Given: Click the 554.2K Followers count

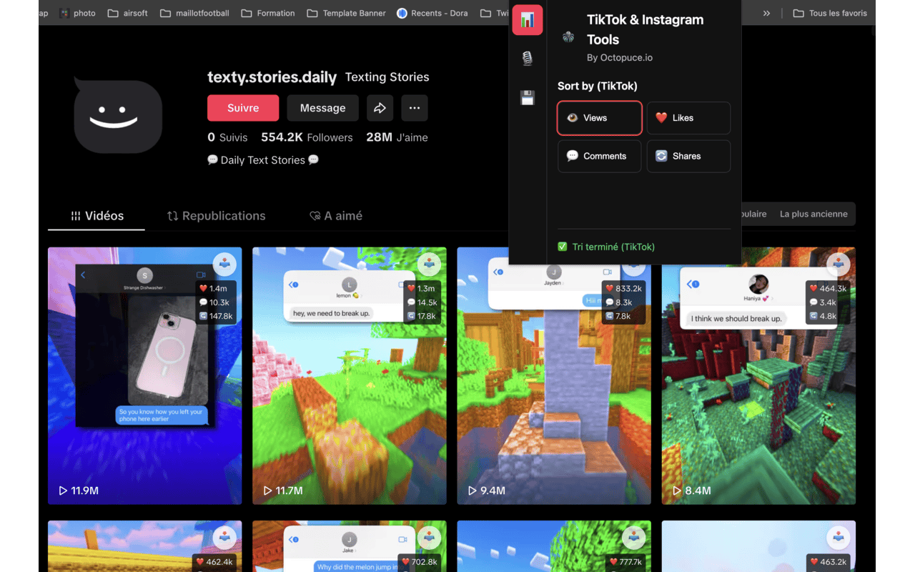Looking at the screenshot, I should tap(307, 137).
